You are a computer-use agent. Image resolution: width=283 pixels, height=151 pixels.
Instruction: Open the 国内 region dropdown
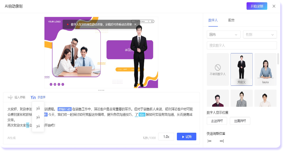click(223, 35)
